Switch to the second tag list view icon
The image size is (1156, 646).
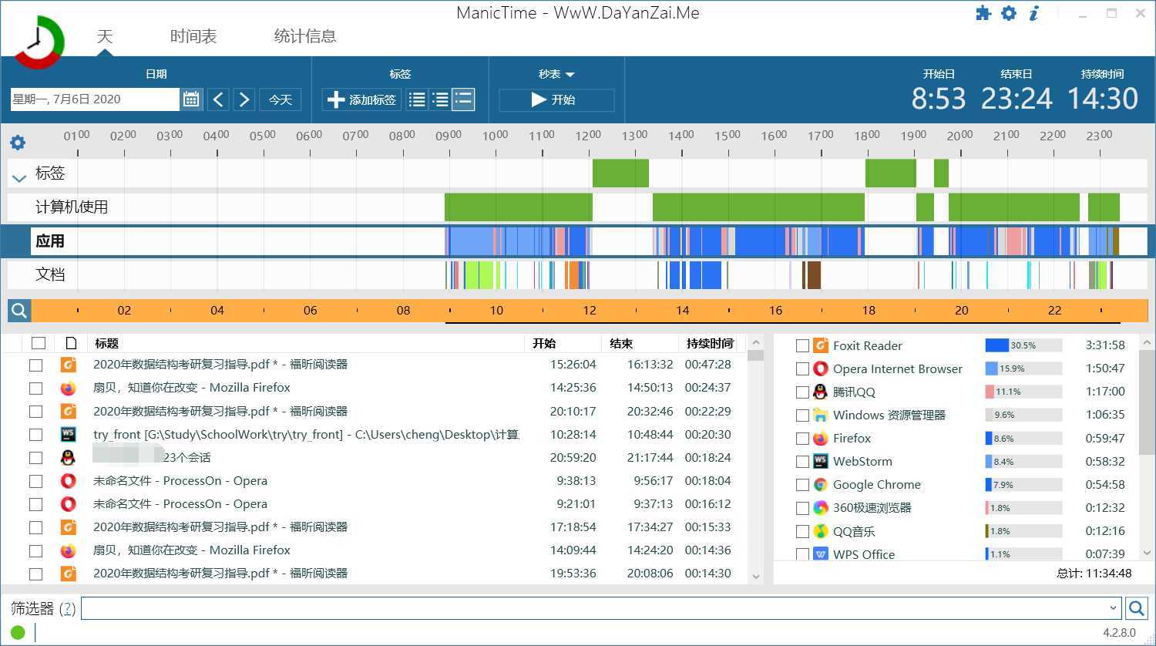click(x=440, y=99)
